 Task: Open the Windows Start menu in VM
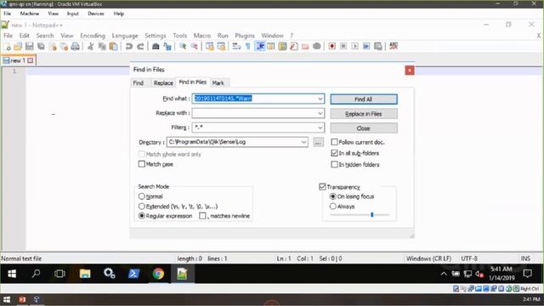click(12, 274)
